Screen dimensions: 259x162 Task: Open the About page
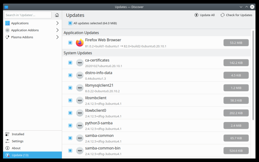[x=32, y=148]
